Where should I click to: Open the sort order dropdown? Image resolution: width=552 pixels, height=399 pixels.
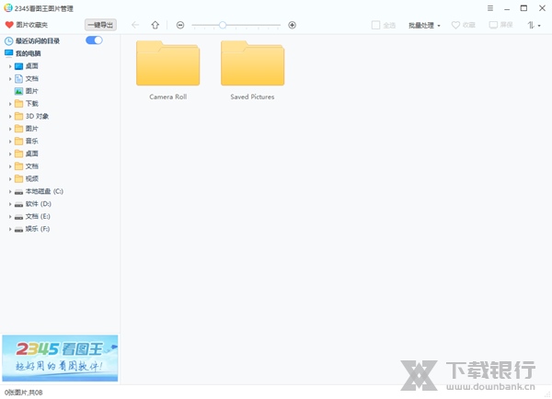[534, 25]
